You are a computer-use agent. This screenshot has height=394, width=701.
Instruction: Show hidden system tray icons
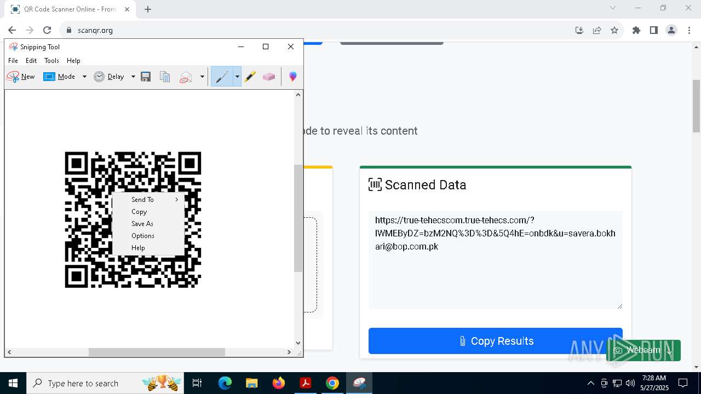pos(590,383)
